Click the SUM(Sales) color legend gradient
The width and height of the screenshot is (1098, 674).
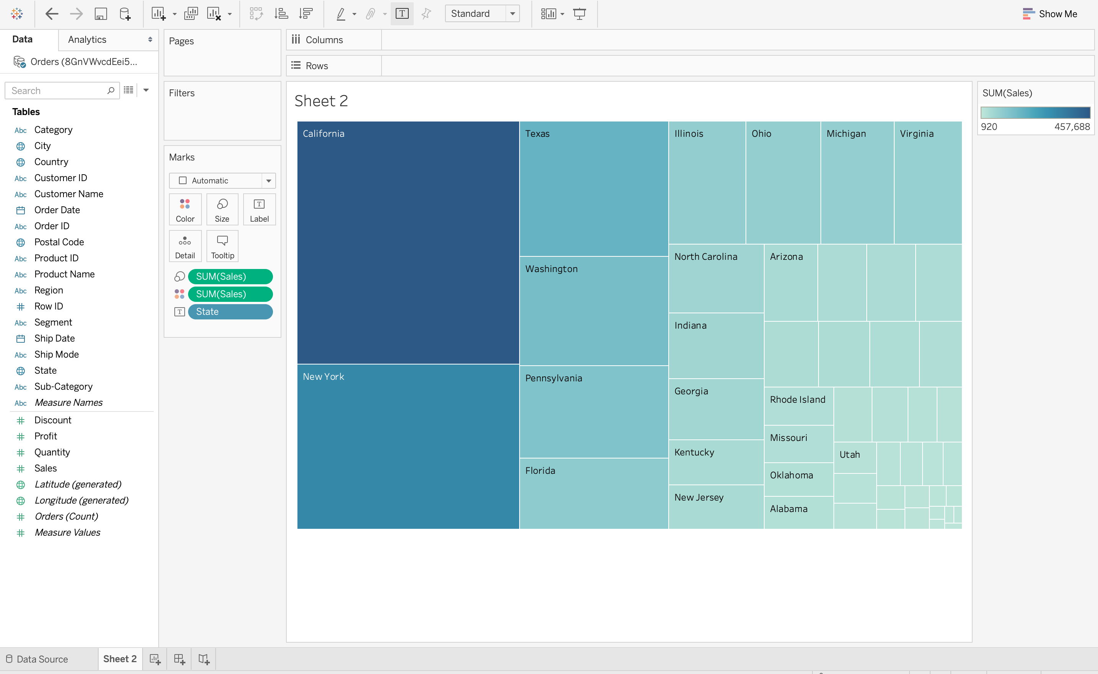point(1035,113)
